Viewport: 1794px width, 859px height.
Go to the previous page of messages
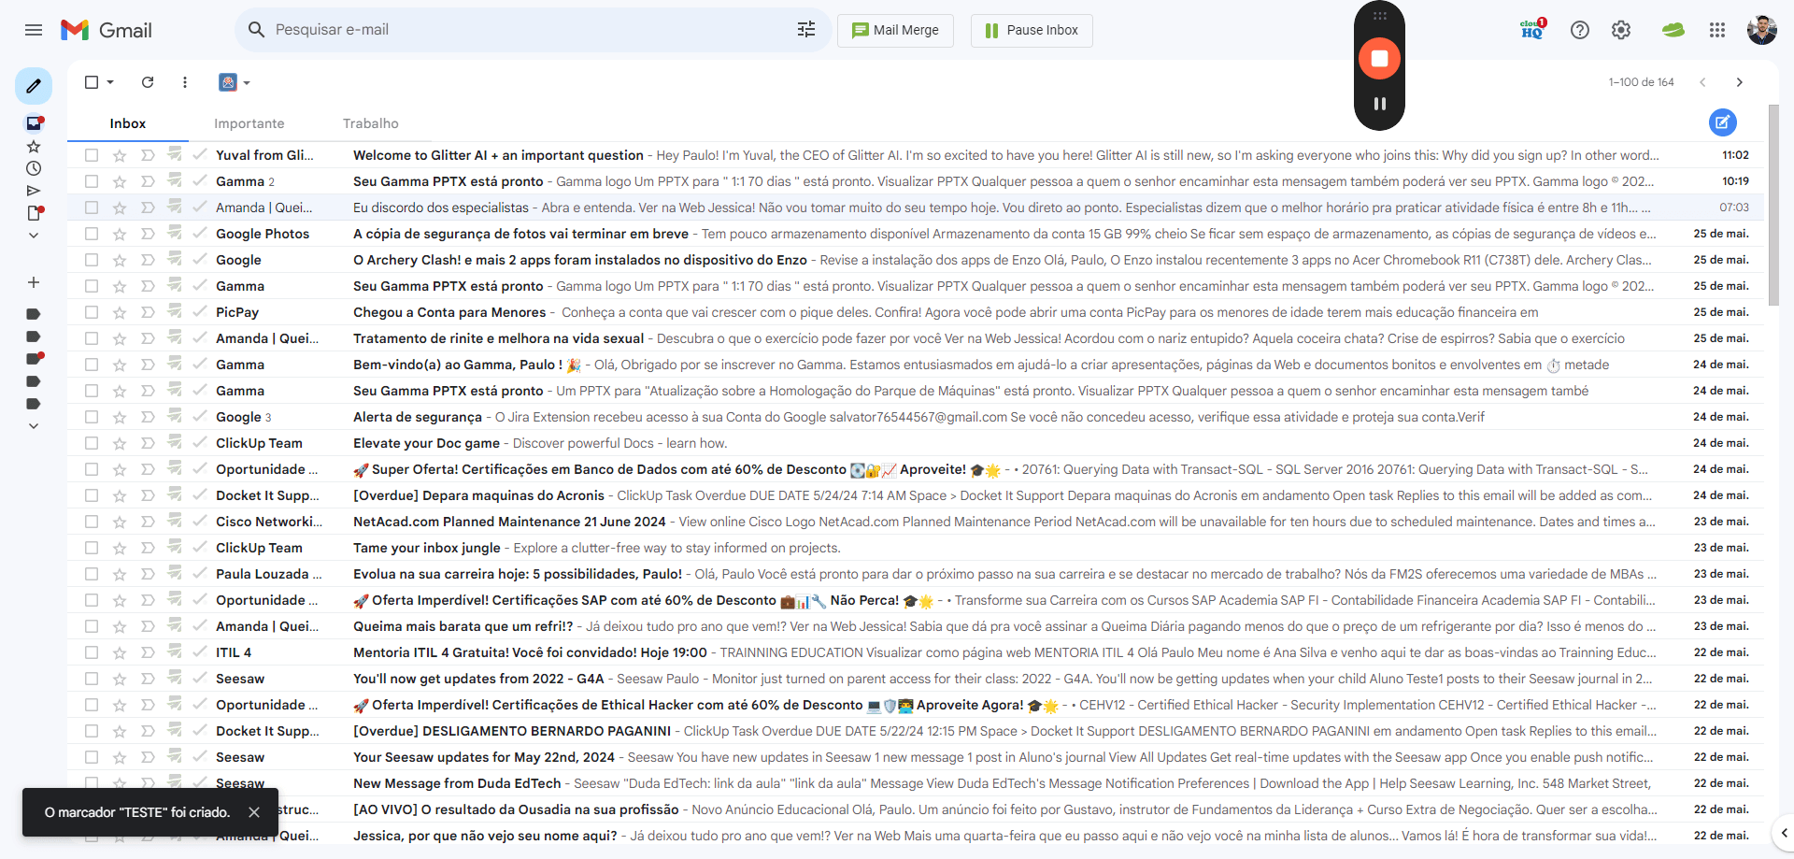pyautogui.click(x=1702, y=82)
